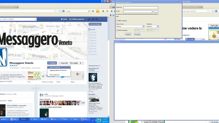Screen dimensions: 219x123
Task: Select Recenti in the timeline list
Action: pos(93,29)
